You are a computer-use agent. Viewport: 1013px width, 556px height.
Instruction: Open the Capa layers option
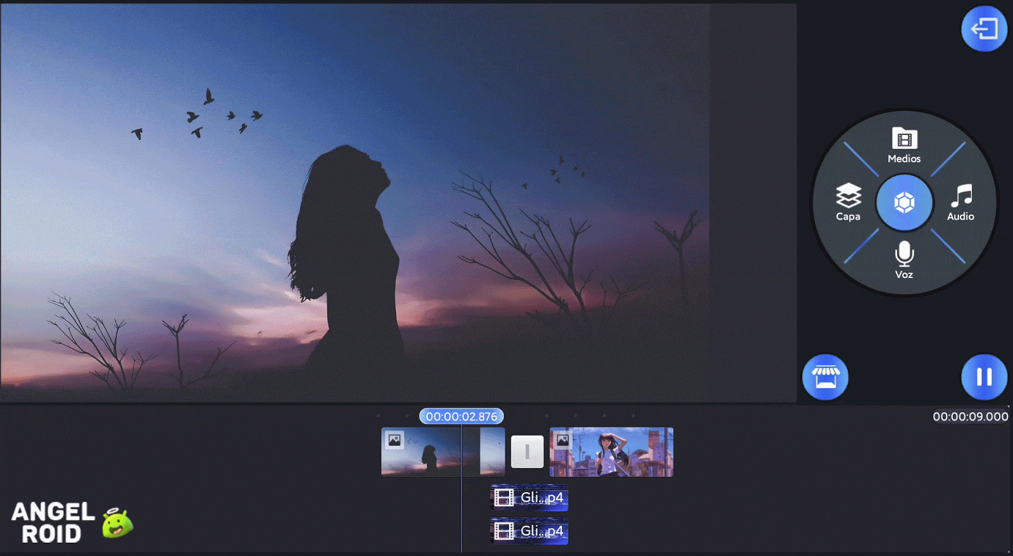[848, 203]
